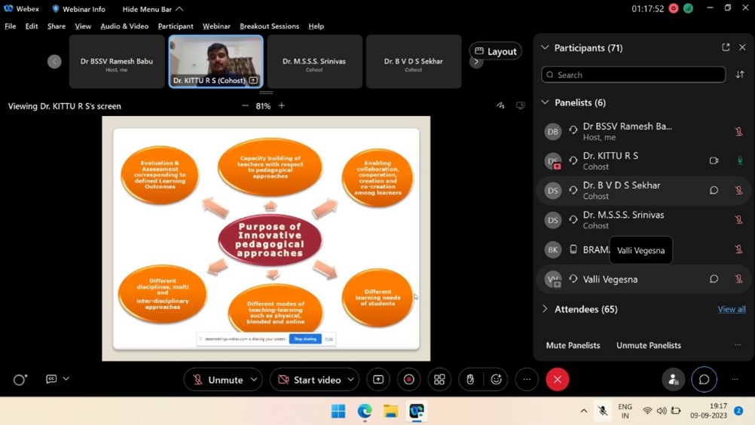This screenshot has width=755, height=425.
Task: Open the closed captions dropdown arrow
Action: [66, 379]
